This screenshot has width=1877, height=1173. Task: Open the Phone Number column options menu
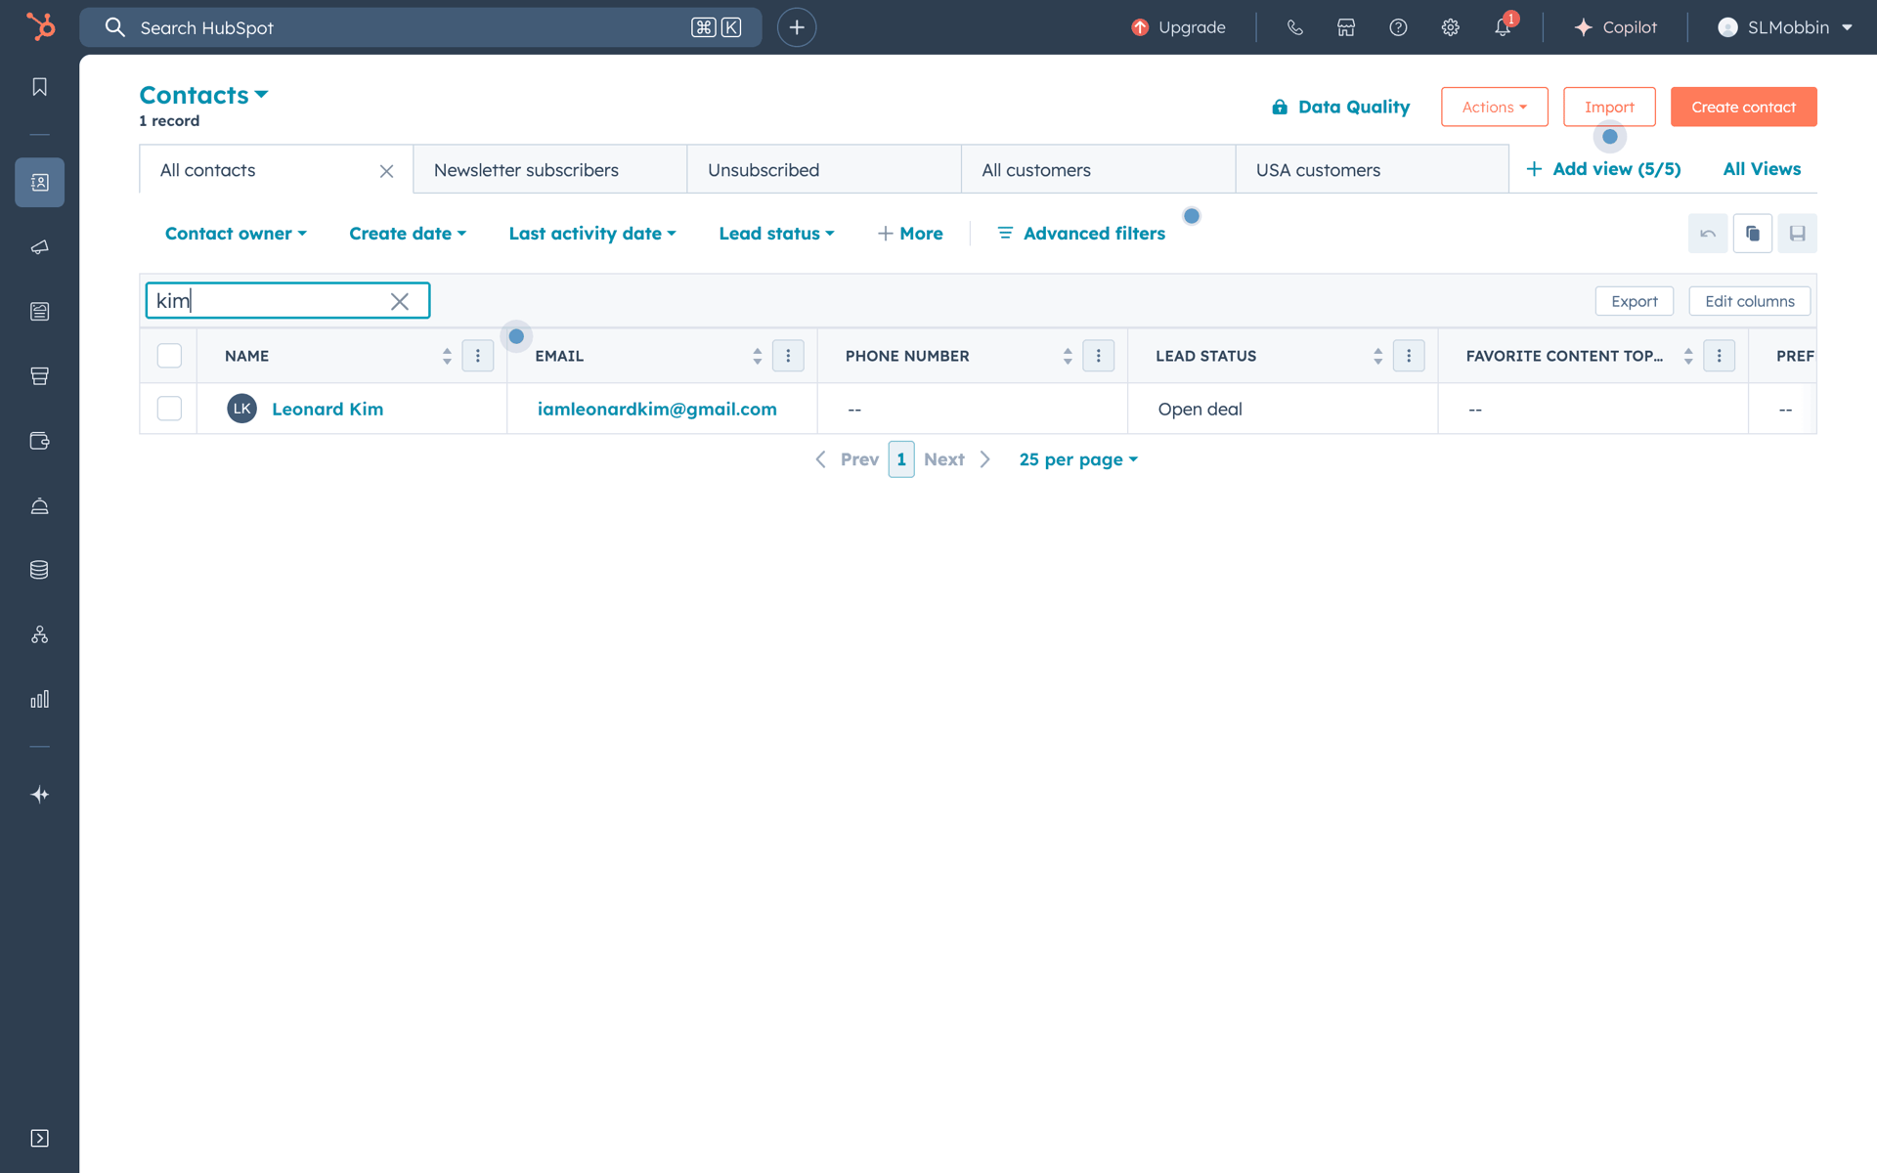click(x=1099, y=356)
